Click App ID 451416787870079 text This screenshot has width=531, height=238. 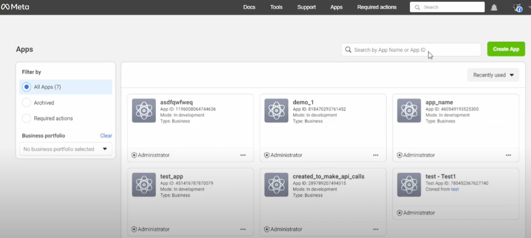click(x=187, y=183)
